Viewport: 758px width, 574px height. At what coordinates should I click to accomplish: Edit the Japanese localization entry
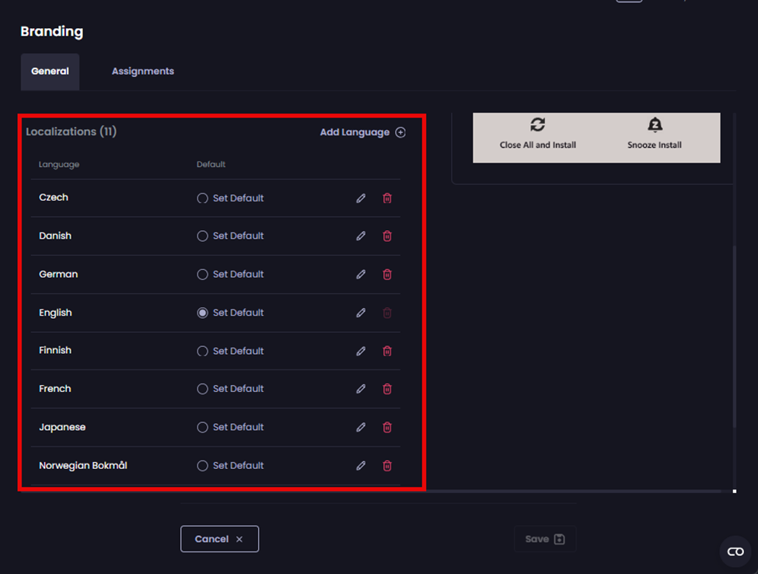tap(360, 427)
